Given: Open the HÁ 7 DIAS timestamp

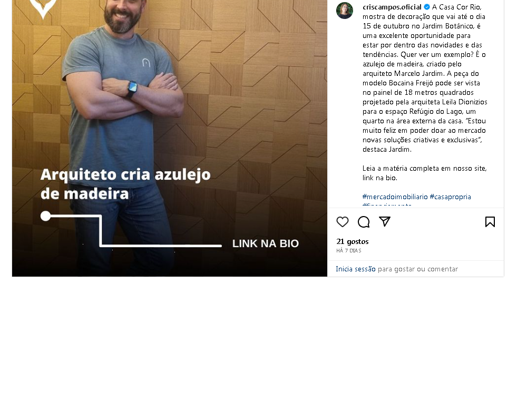Looking at the screenshot, I should (349, 250).
